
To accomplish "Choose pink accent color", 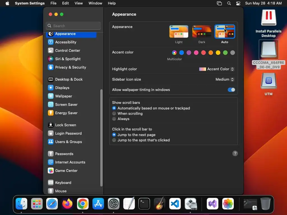I will [196, 53].
